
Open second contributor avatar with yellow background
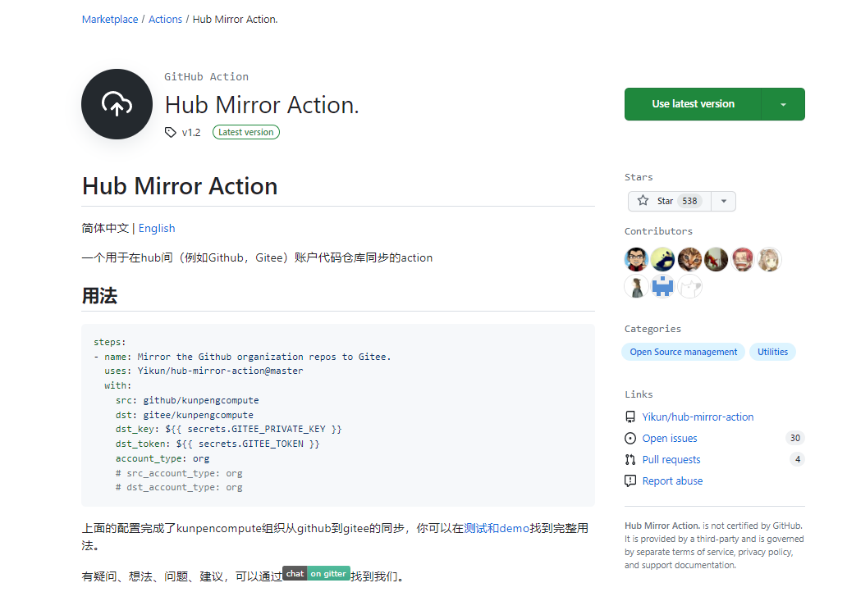pos(663,260)
